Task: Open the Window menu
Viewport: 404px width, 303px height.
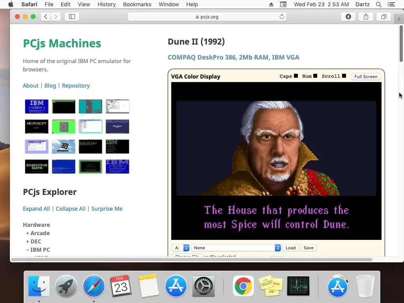Action: 168,4
